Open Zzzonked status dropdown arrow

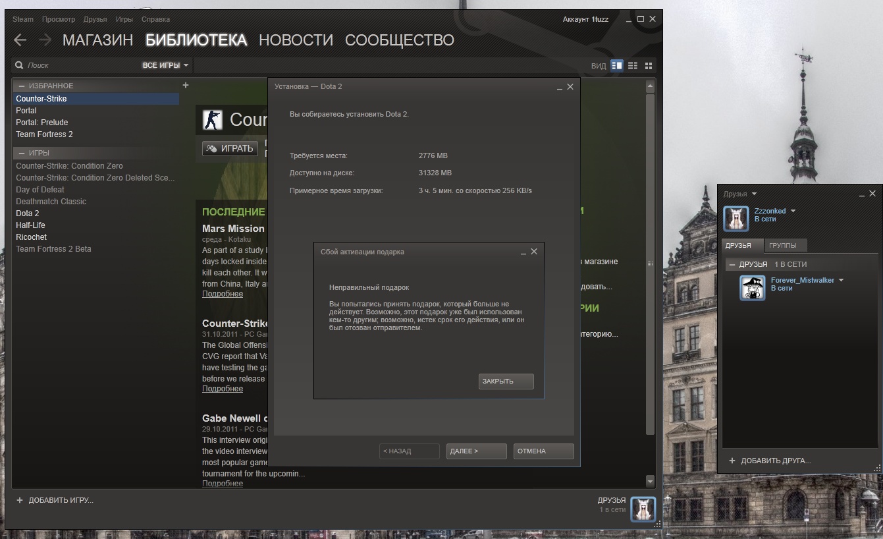(x=793, y=211)
